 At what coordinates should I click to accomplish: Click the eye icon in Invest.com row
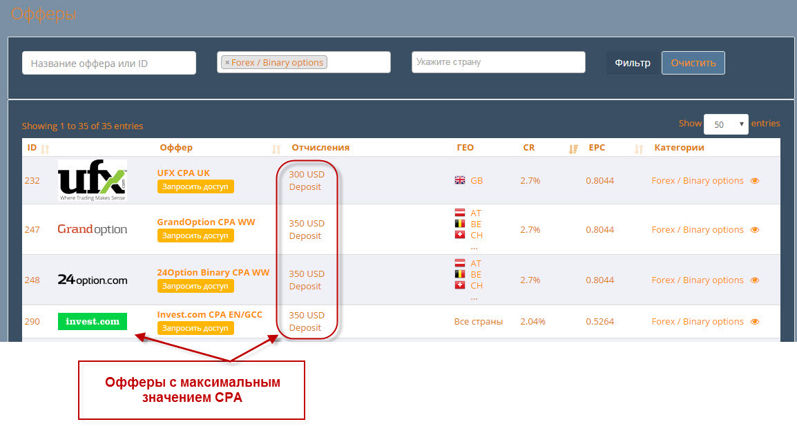tap(755, 322)
